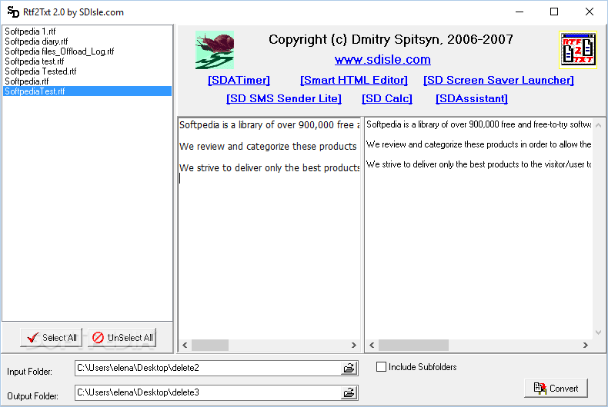Browse for input folder icon
The width and height of the screenshot is (608, 407).
349,368
